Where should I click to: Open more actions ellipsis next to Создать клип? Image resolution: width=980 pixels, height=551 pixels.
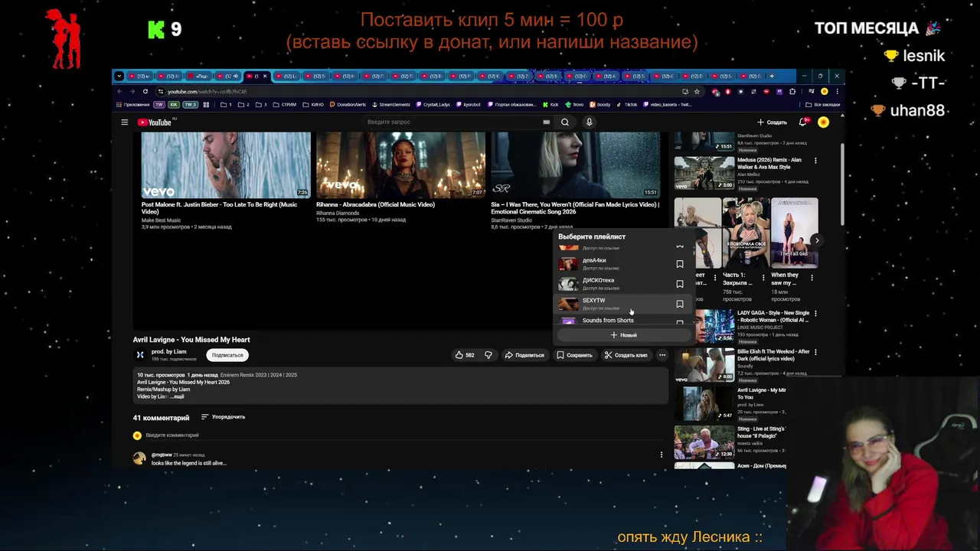click(662, 355)
